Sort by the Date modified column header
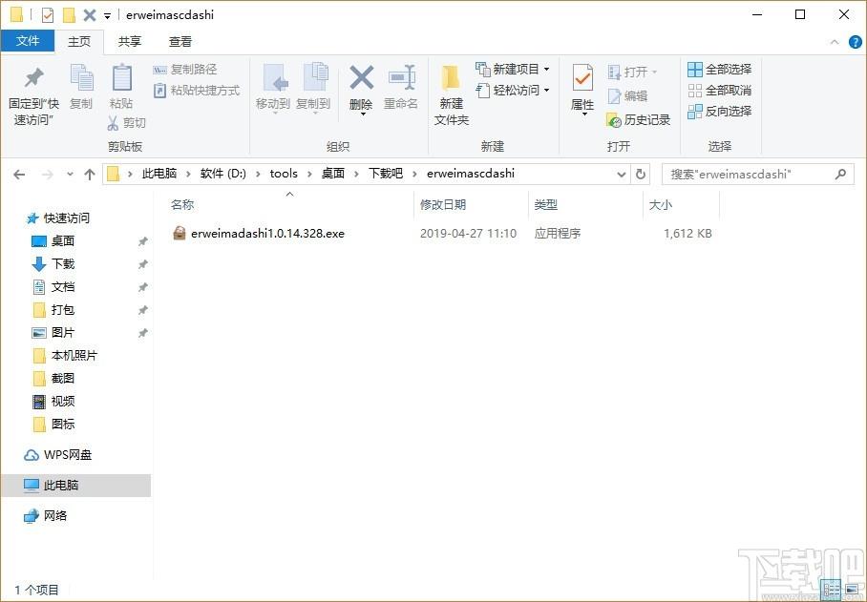 click(x=471, y=204)
